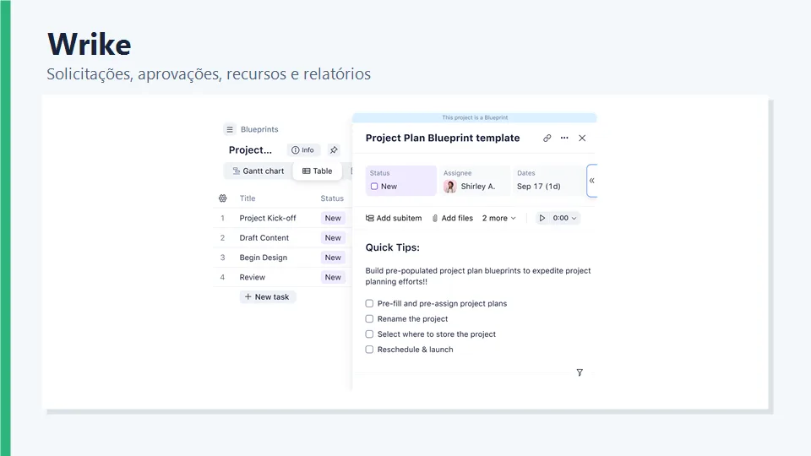Click Add files
This screenshot has height=456, width=811.
(453, 218)
